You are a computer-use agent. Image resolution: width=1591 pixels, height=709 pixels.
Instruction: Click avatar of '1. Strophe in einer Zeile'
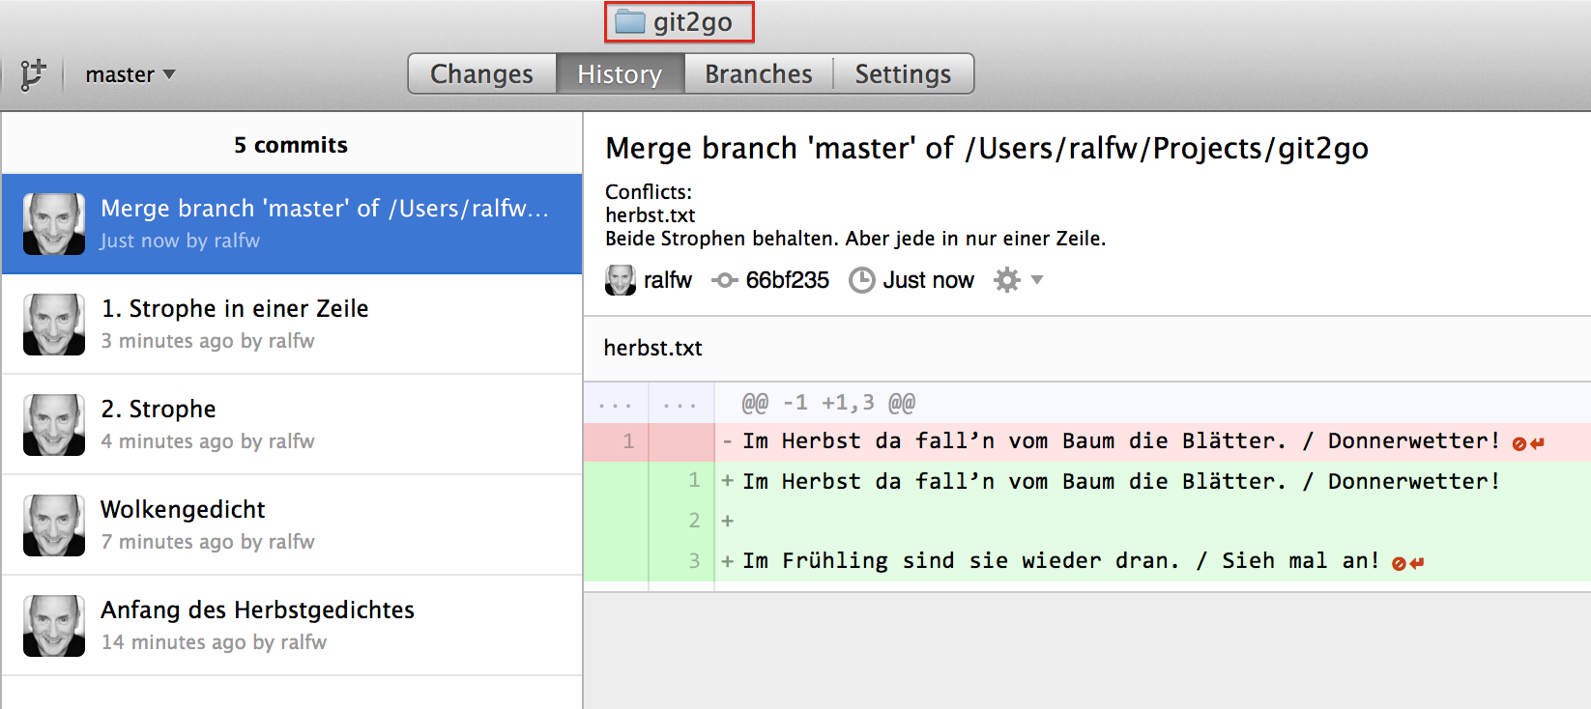pos(54,325)
